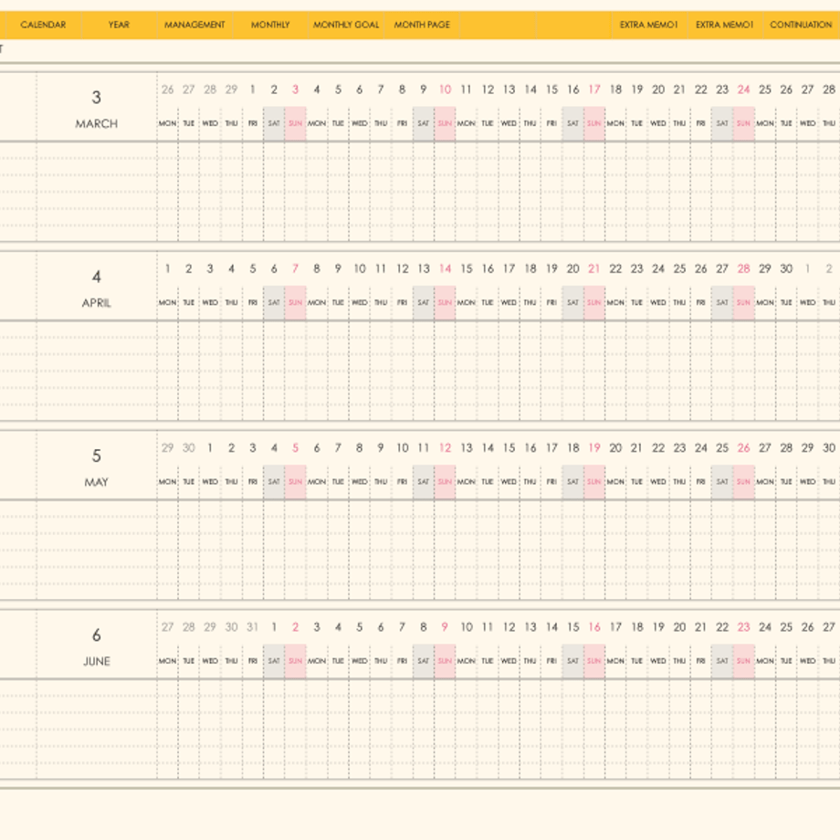Open the JUNE month label

click(97, 662)
